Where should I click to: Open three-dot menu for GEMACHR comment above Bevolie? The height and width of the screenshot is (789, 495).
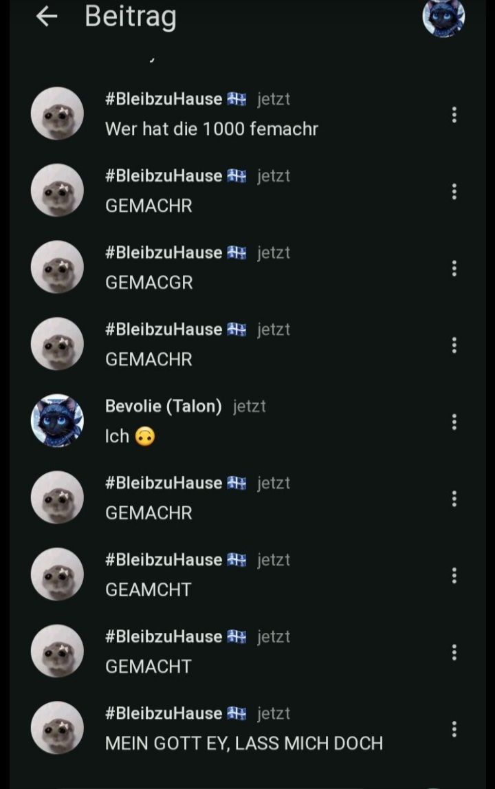tap(454, 345)
